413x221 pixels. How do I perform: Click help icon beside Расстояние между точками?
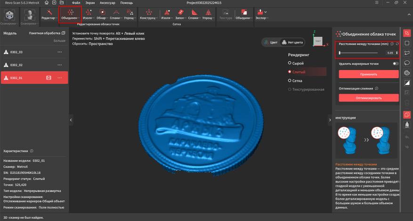pyautogui.click(x=392, y=44)
